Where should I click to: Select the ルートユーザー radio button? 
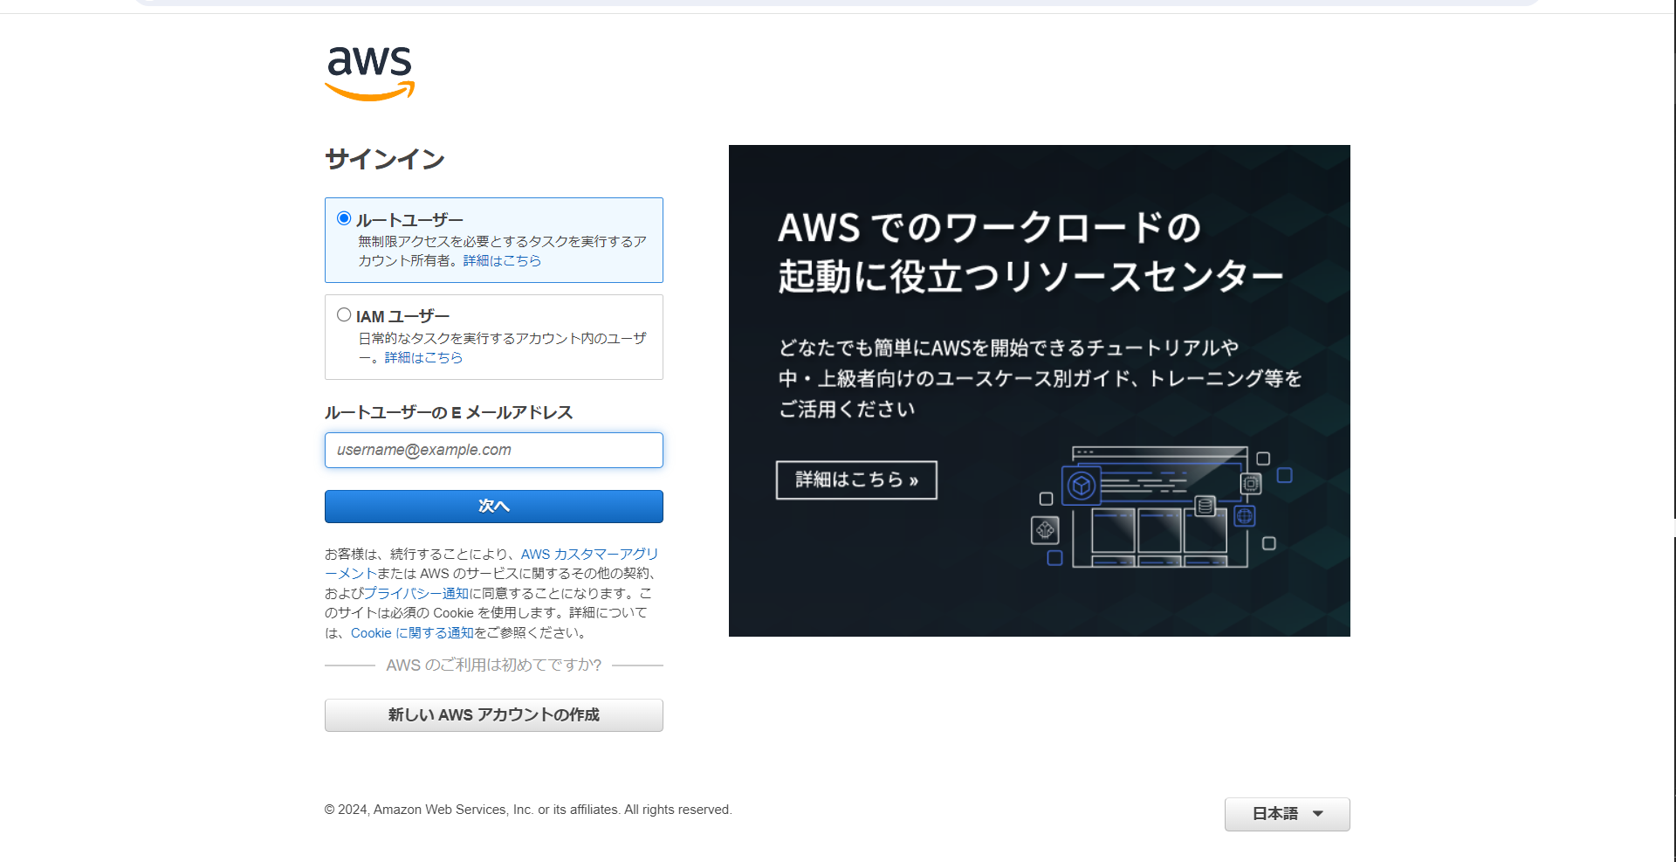(x=344, y=219)
